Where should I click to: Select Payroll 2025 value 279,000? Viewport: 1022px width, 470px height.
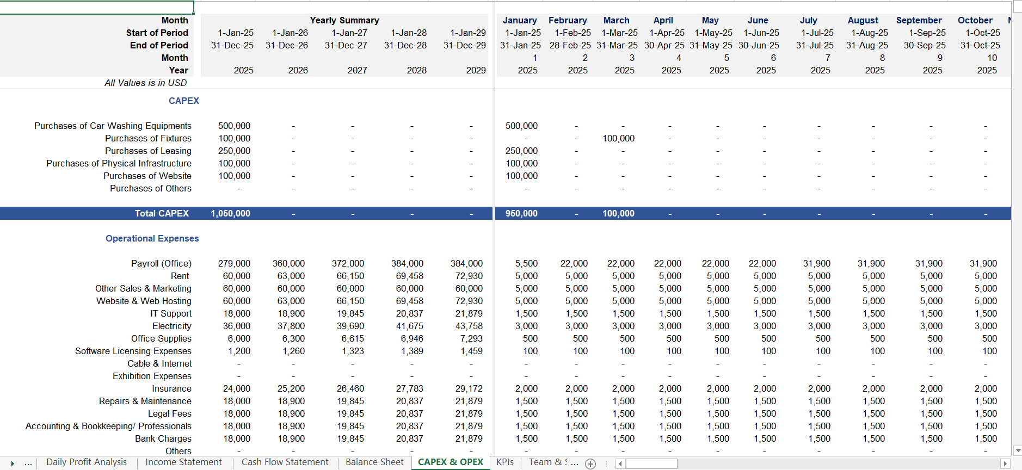[x=234, y=263]
